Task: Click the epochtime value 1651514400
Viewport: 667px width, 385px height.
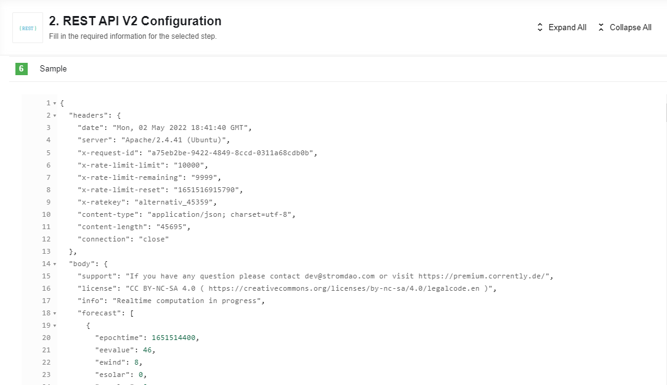Action: pyautogui.click(x=173, y=338)
